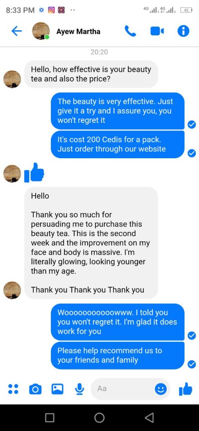Tap the Android back triangle button

[149, 418]
